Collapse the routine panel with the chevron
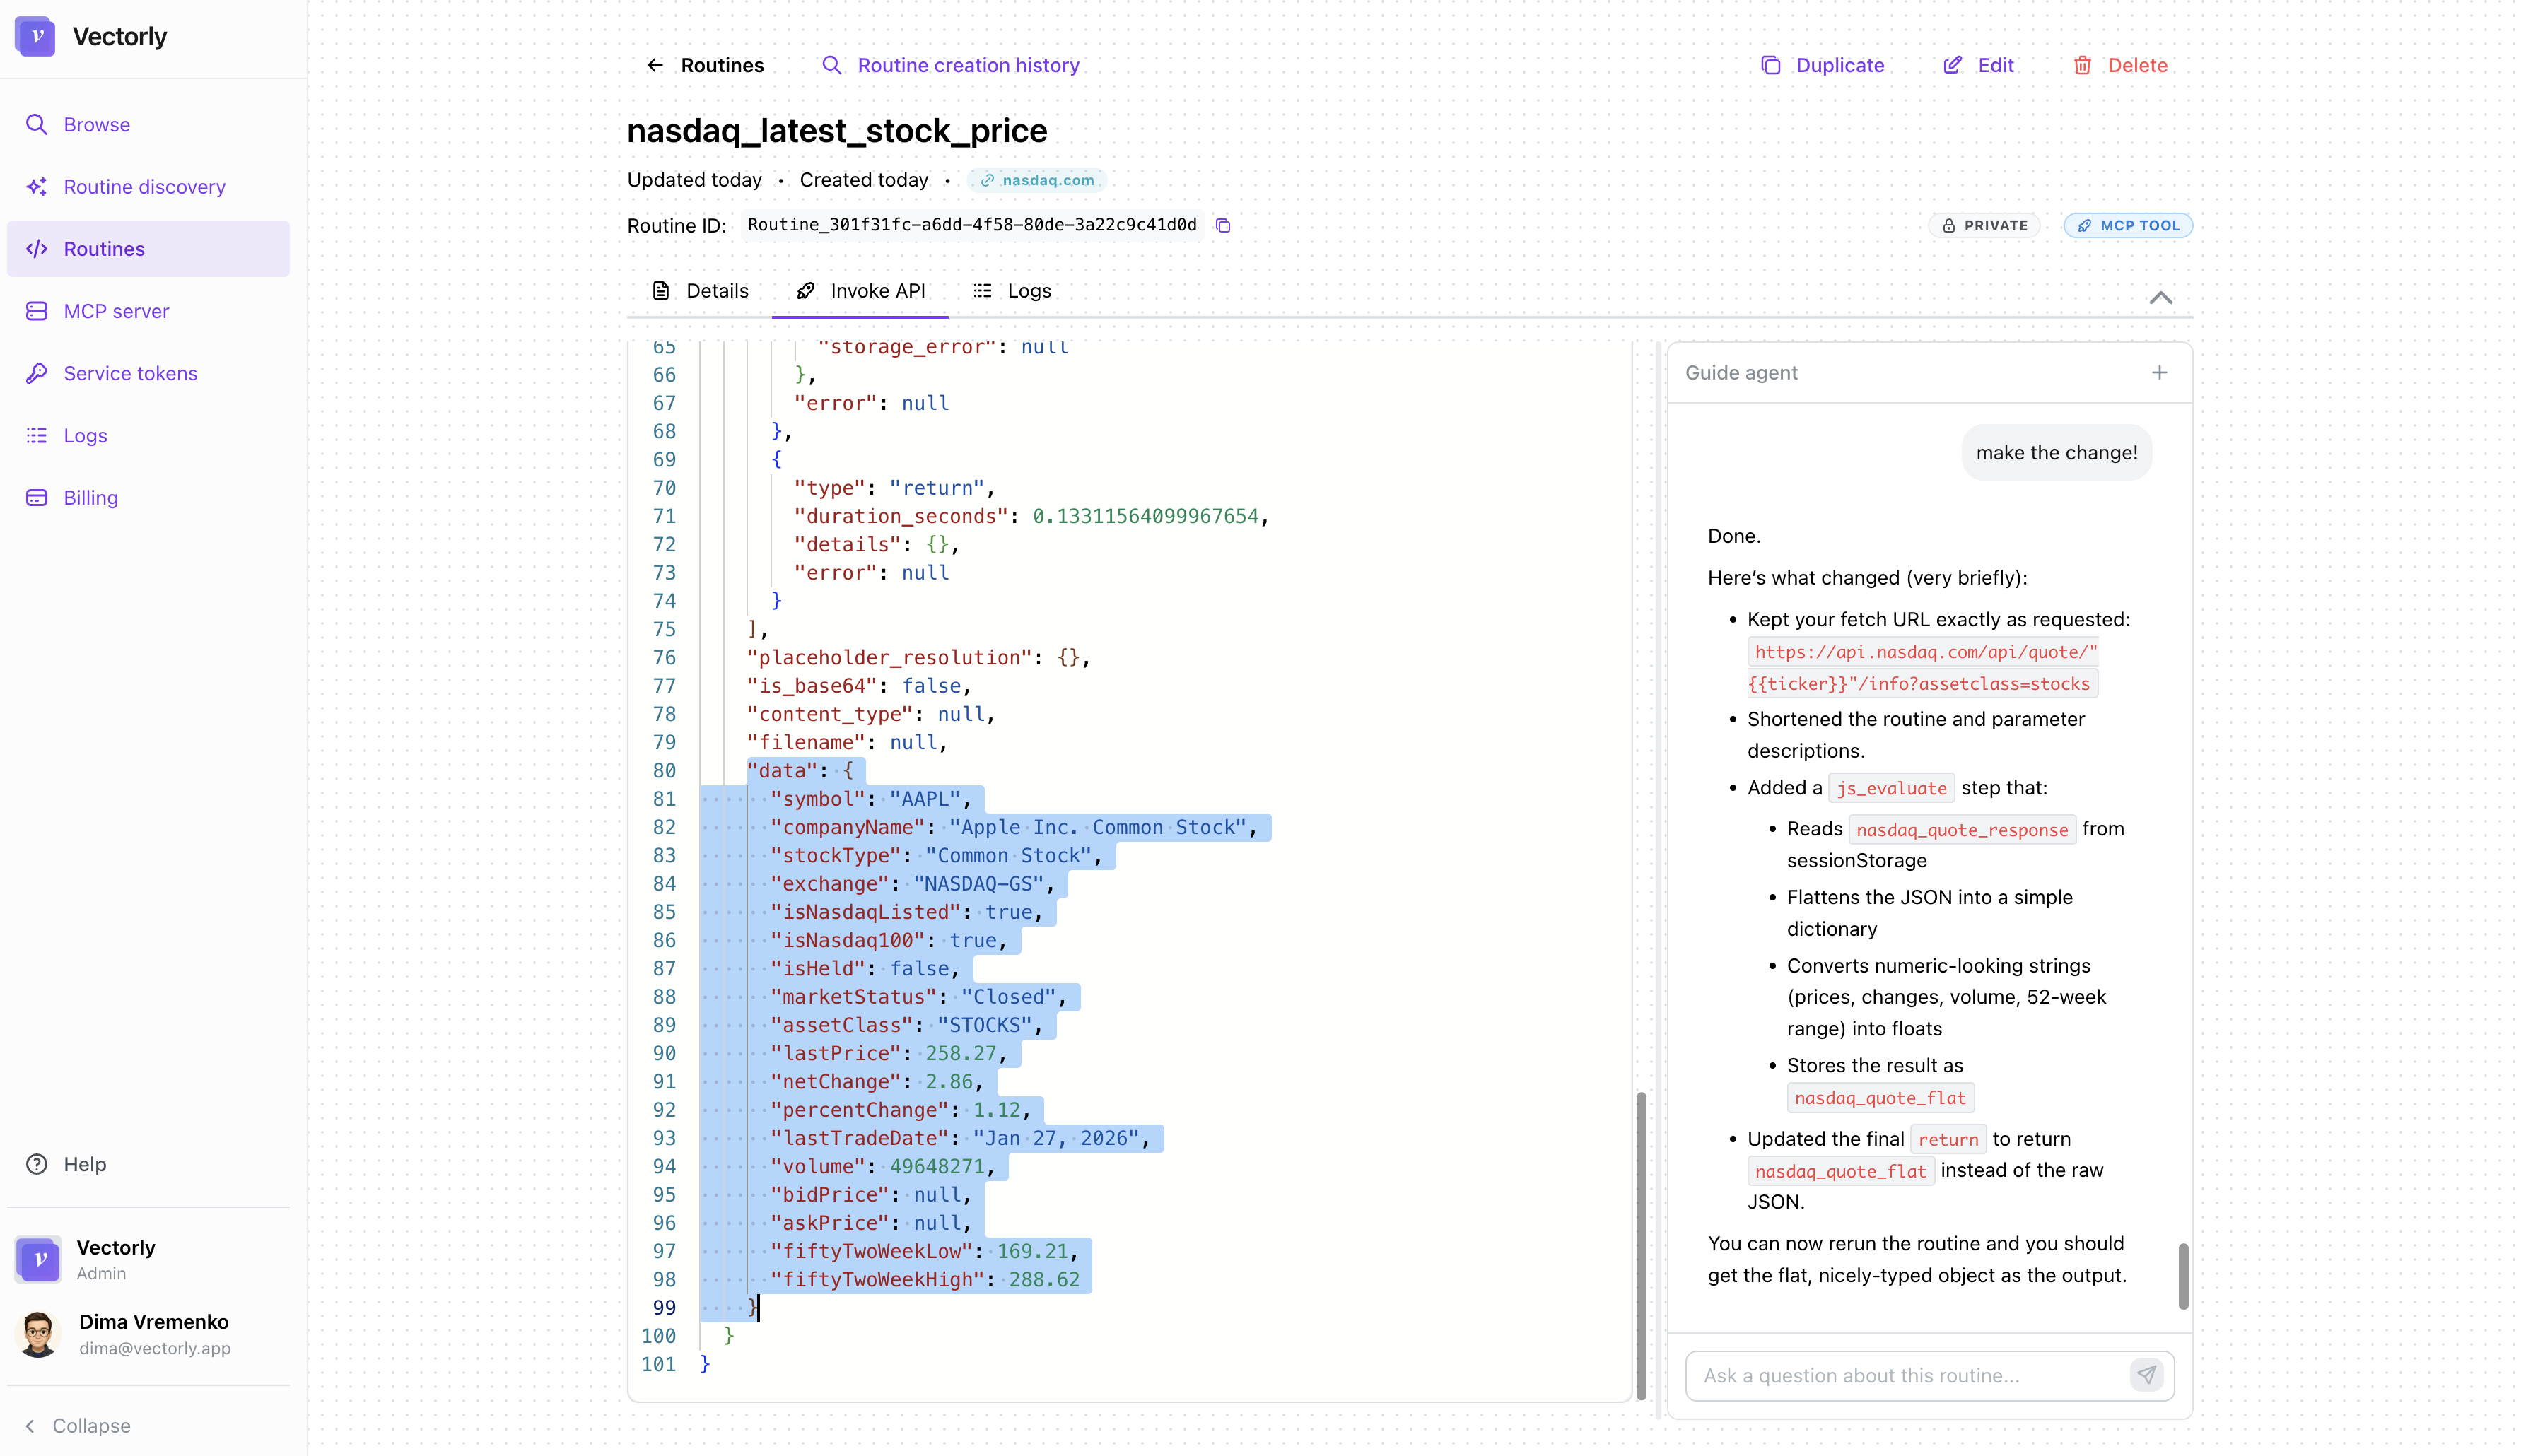2521x1456 pixels. pos(2161,297)
